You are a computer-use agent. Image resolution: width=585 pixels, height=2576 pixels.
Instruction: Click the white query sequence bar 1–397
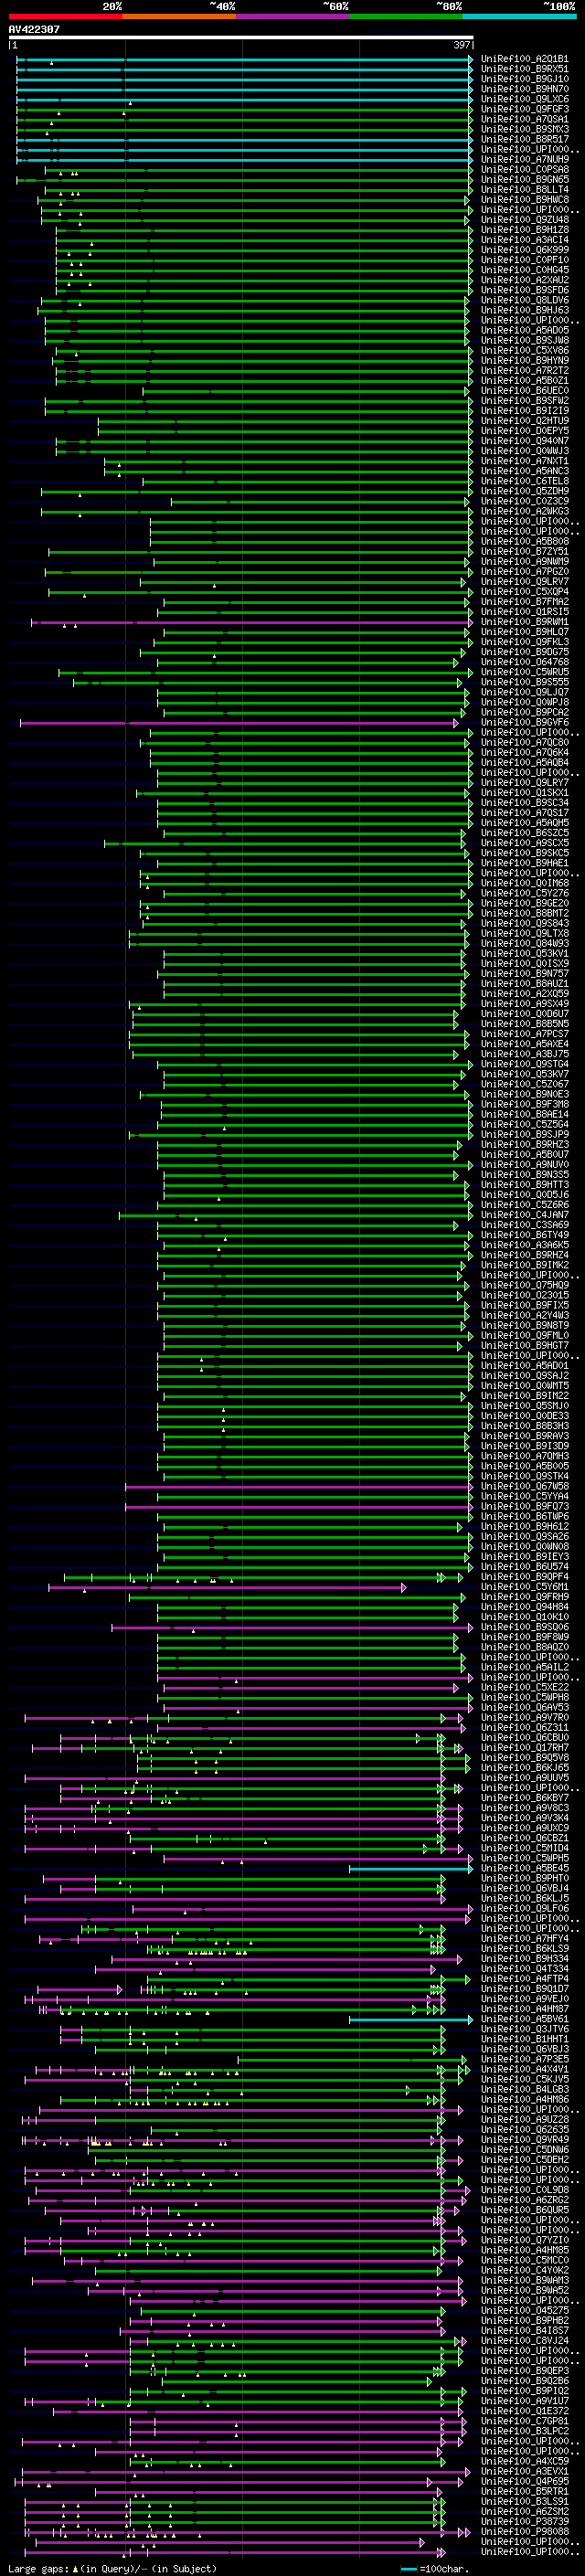[x=240, y=38]
